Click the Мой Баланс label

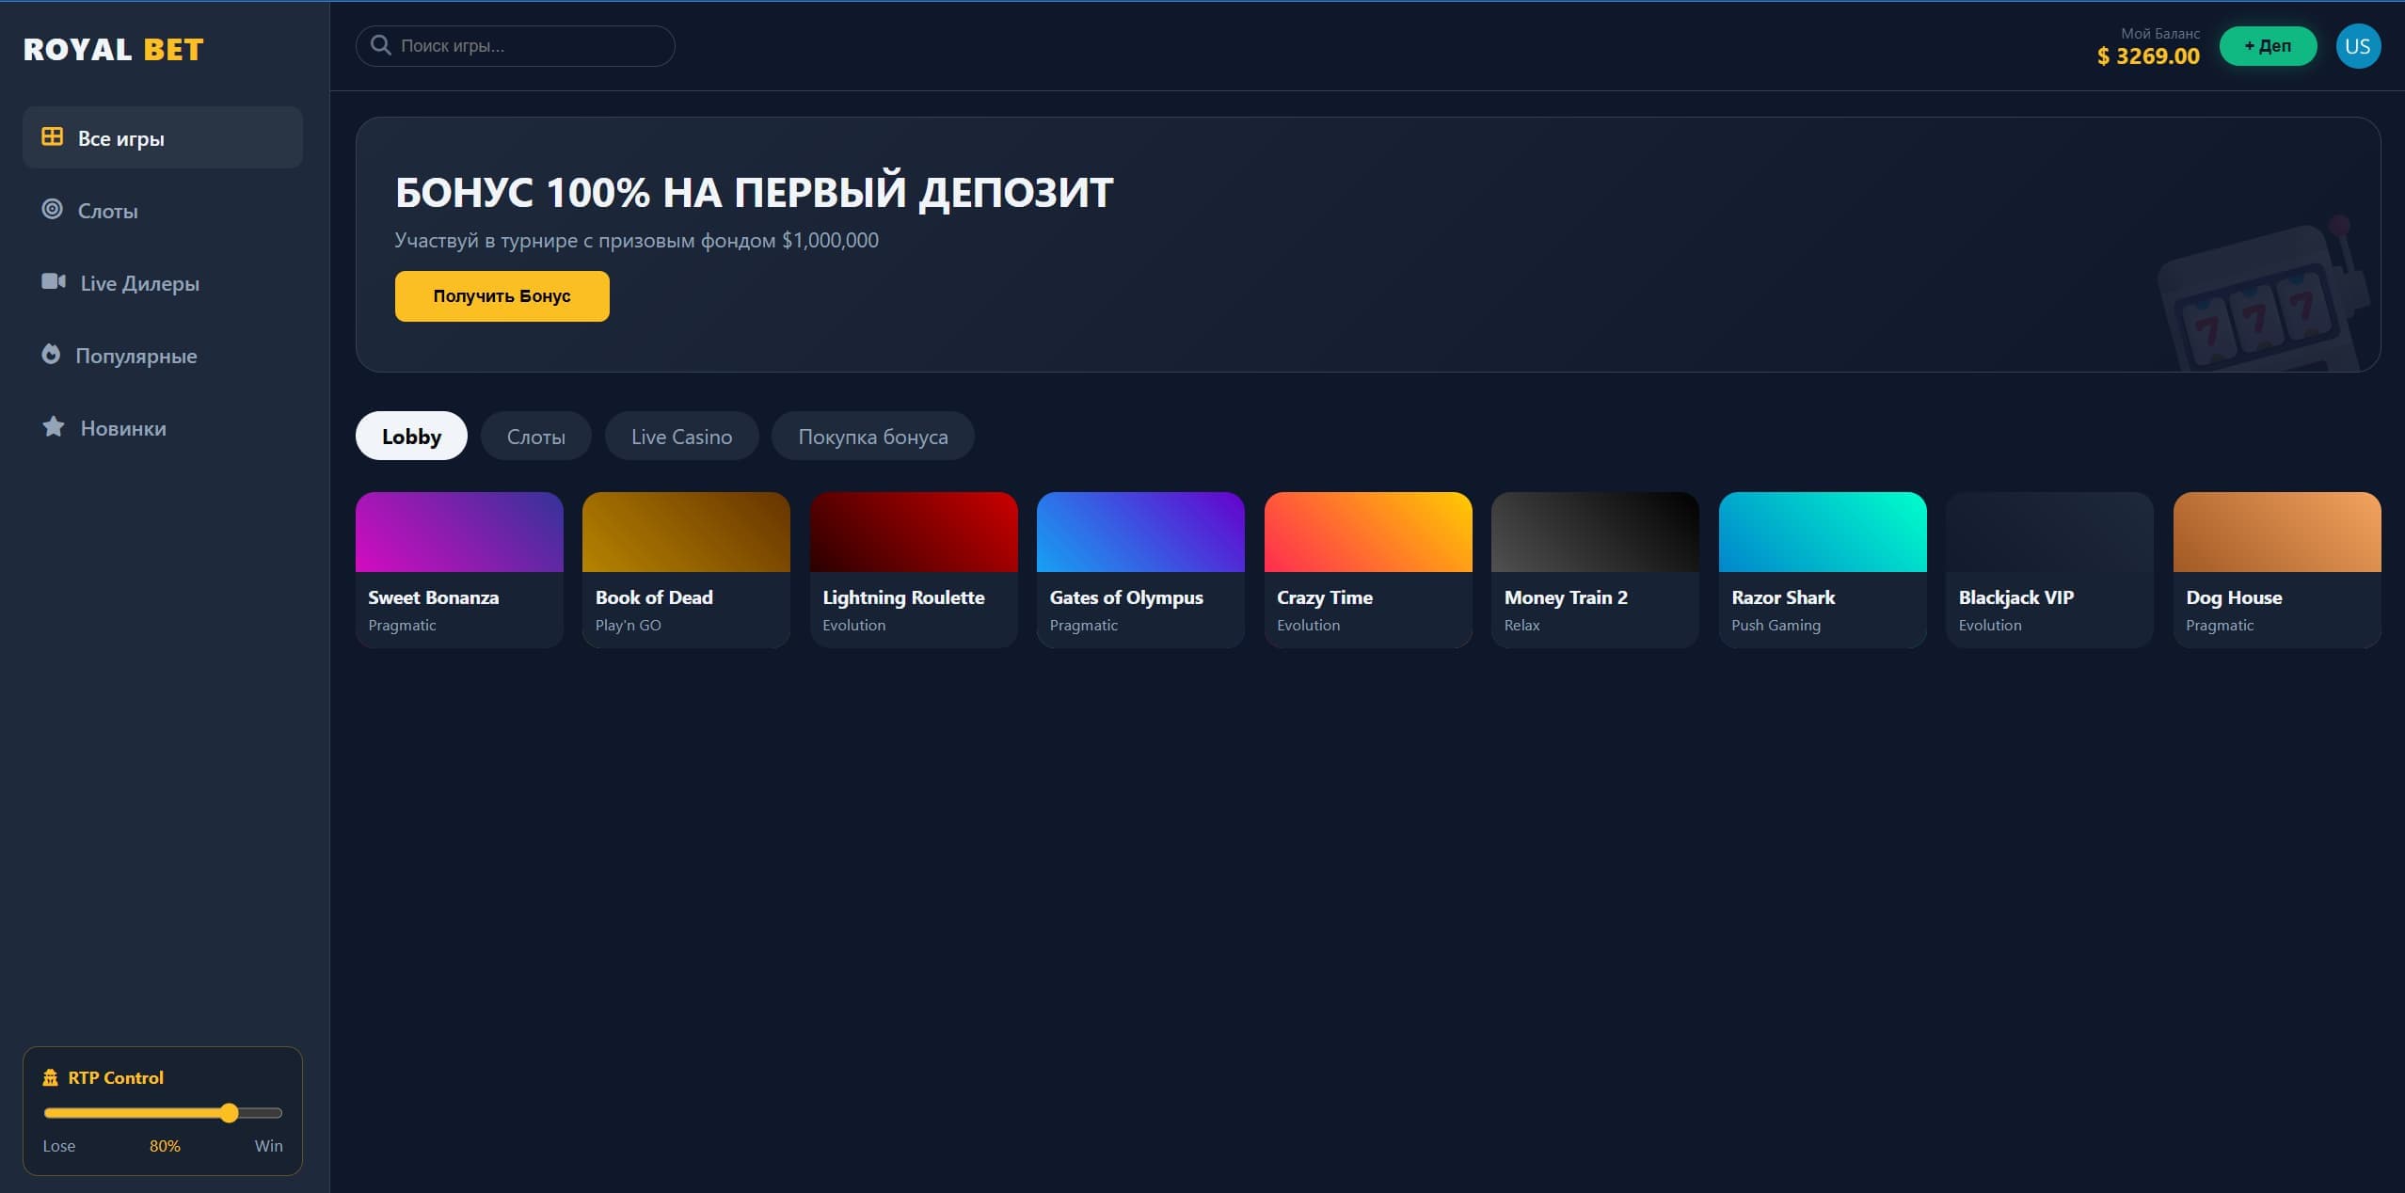[x=2160, y=33]
